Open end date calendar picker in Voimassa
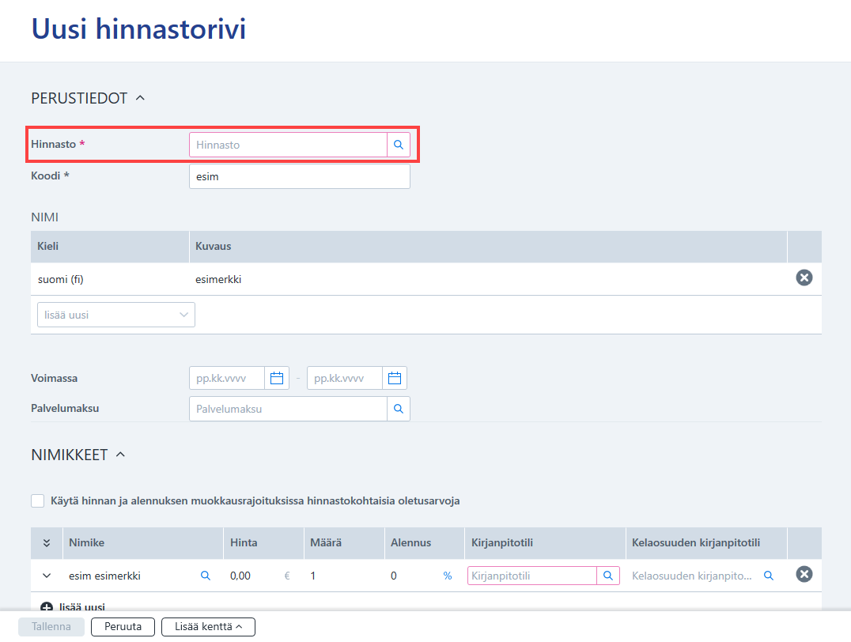Screen dimensions: 851x642 (395, 378)
